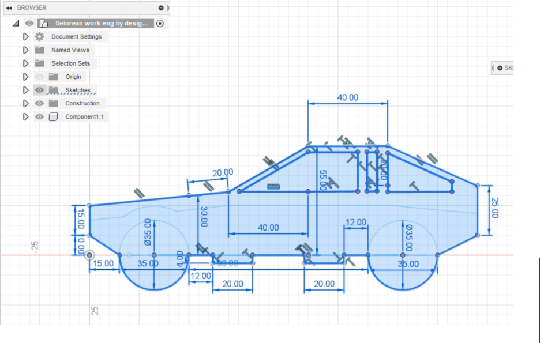Click the Origin folder icon
The image size is (540, 343).
point(54,76)
